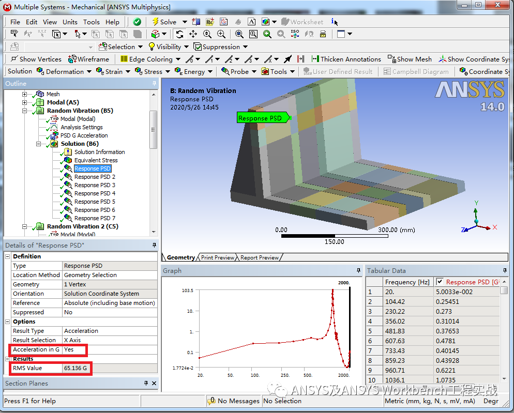Image resolution: width=514 pixels, height=413 pixels.
Task: Pin the Graph panel
Action: point(358,270)
